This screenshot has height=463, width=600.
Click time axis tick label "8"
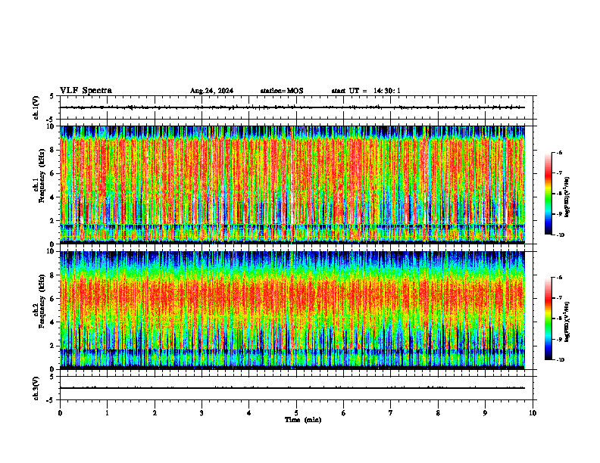[438, 413]
